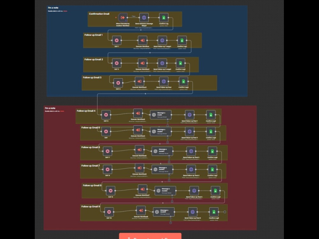Select the Google Sheets node in Follow up Email 5

coord(211,132)
